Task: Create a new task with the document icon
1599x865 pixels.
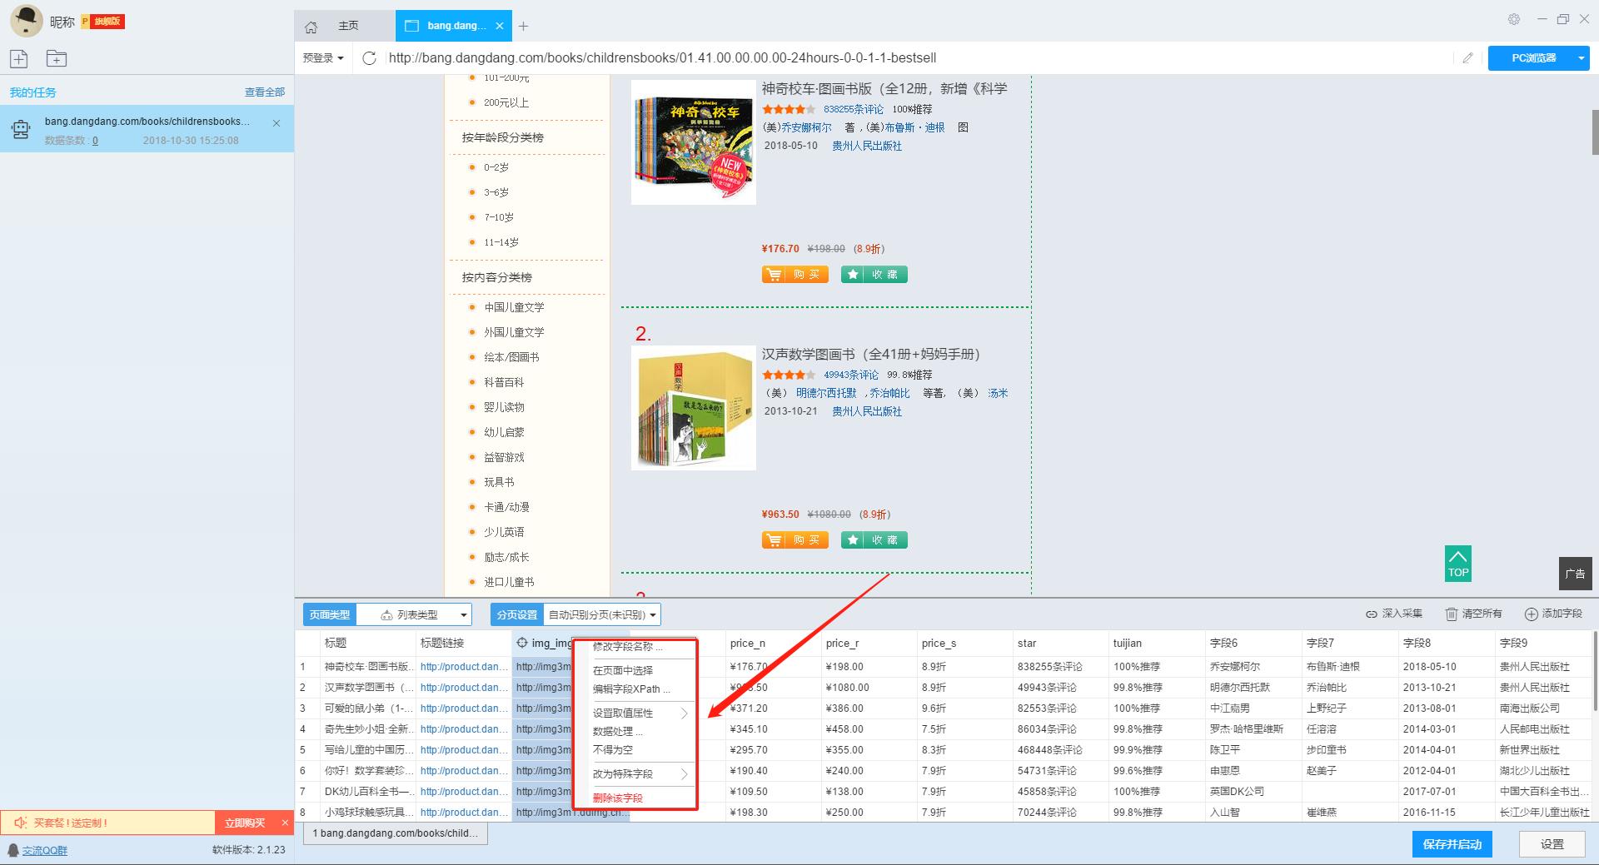Action: tap(18, 58)
